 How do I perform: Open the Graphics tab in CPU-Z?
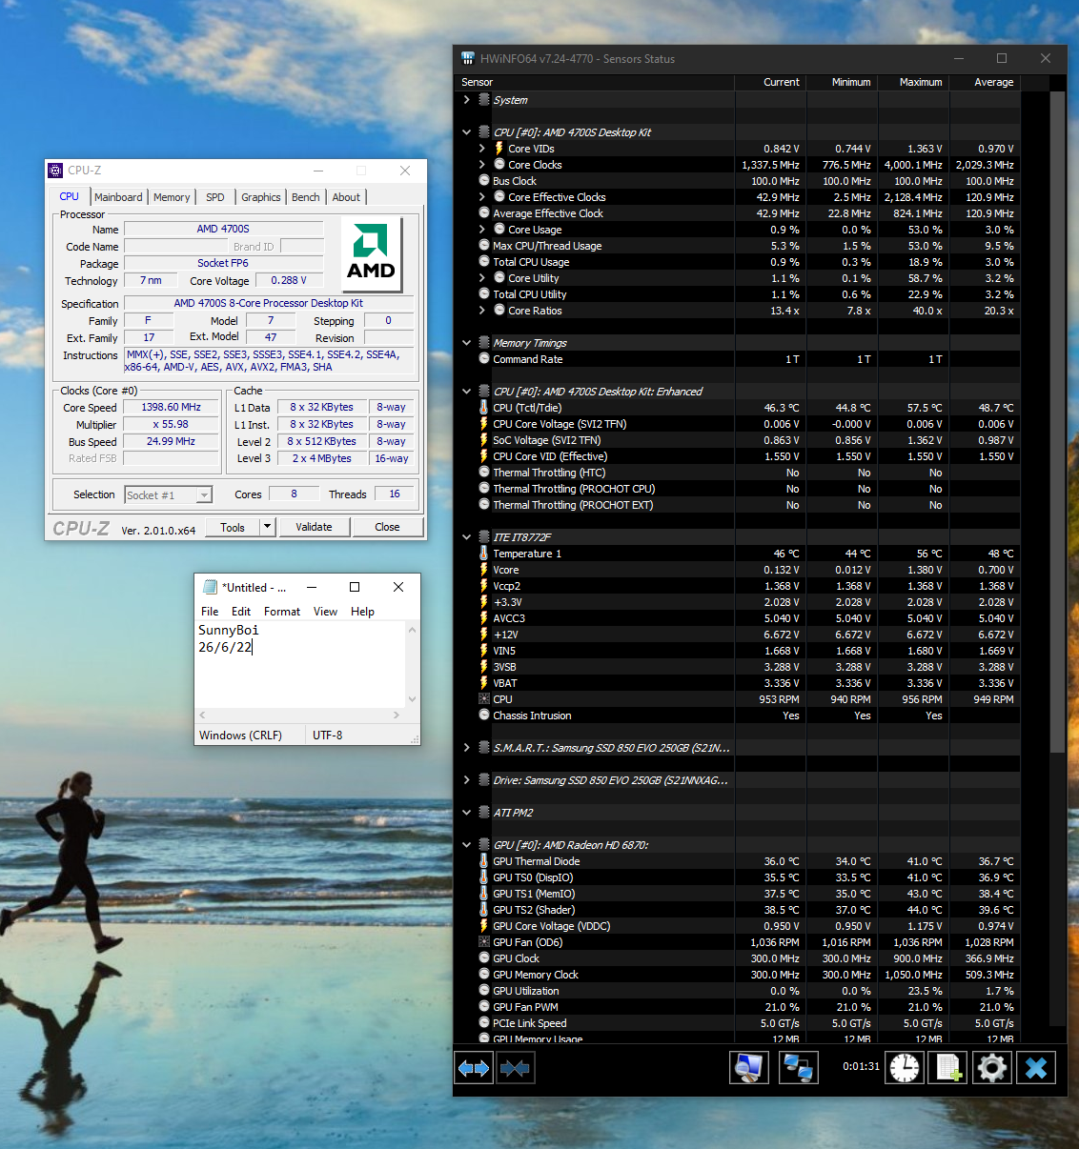260,197
